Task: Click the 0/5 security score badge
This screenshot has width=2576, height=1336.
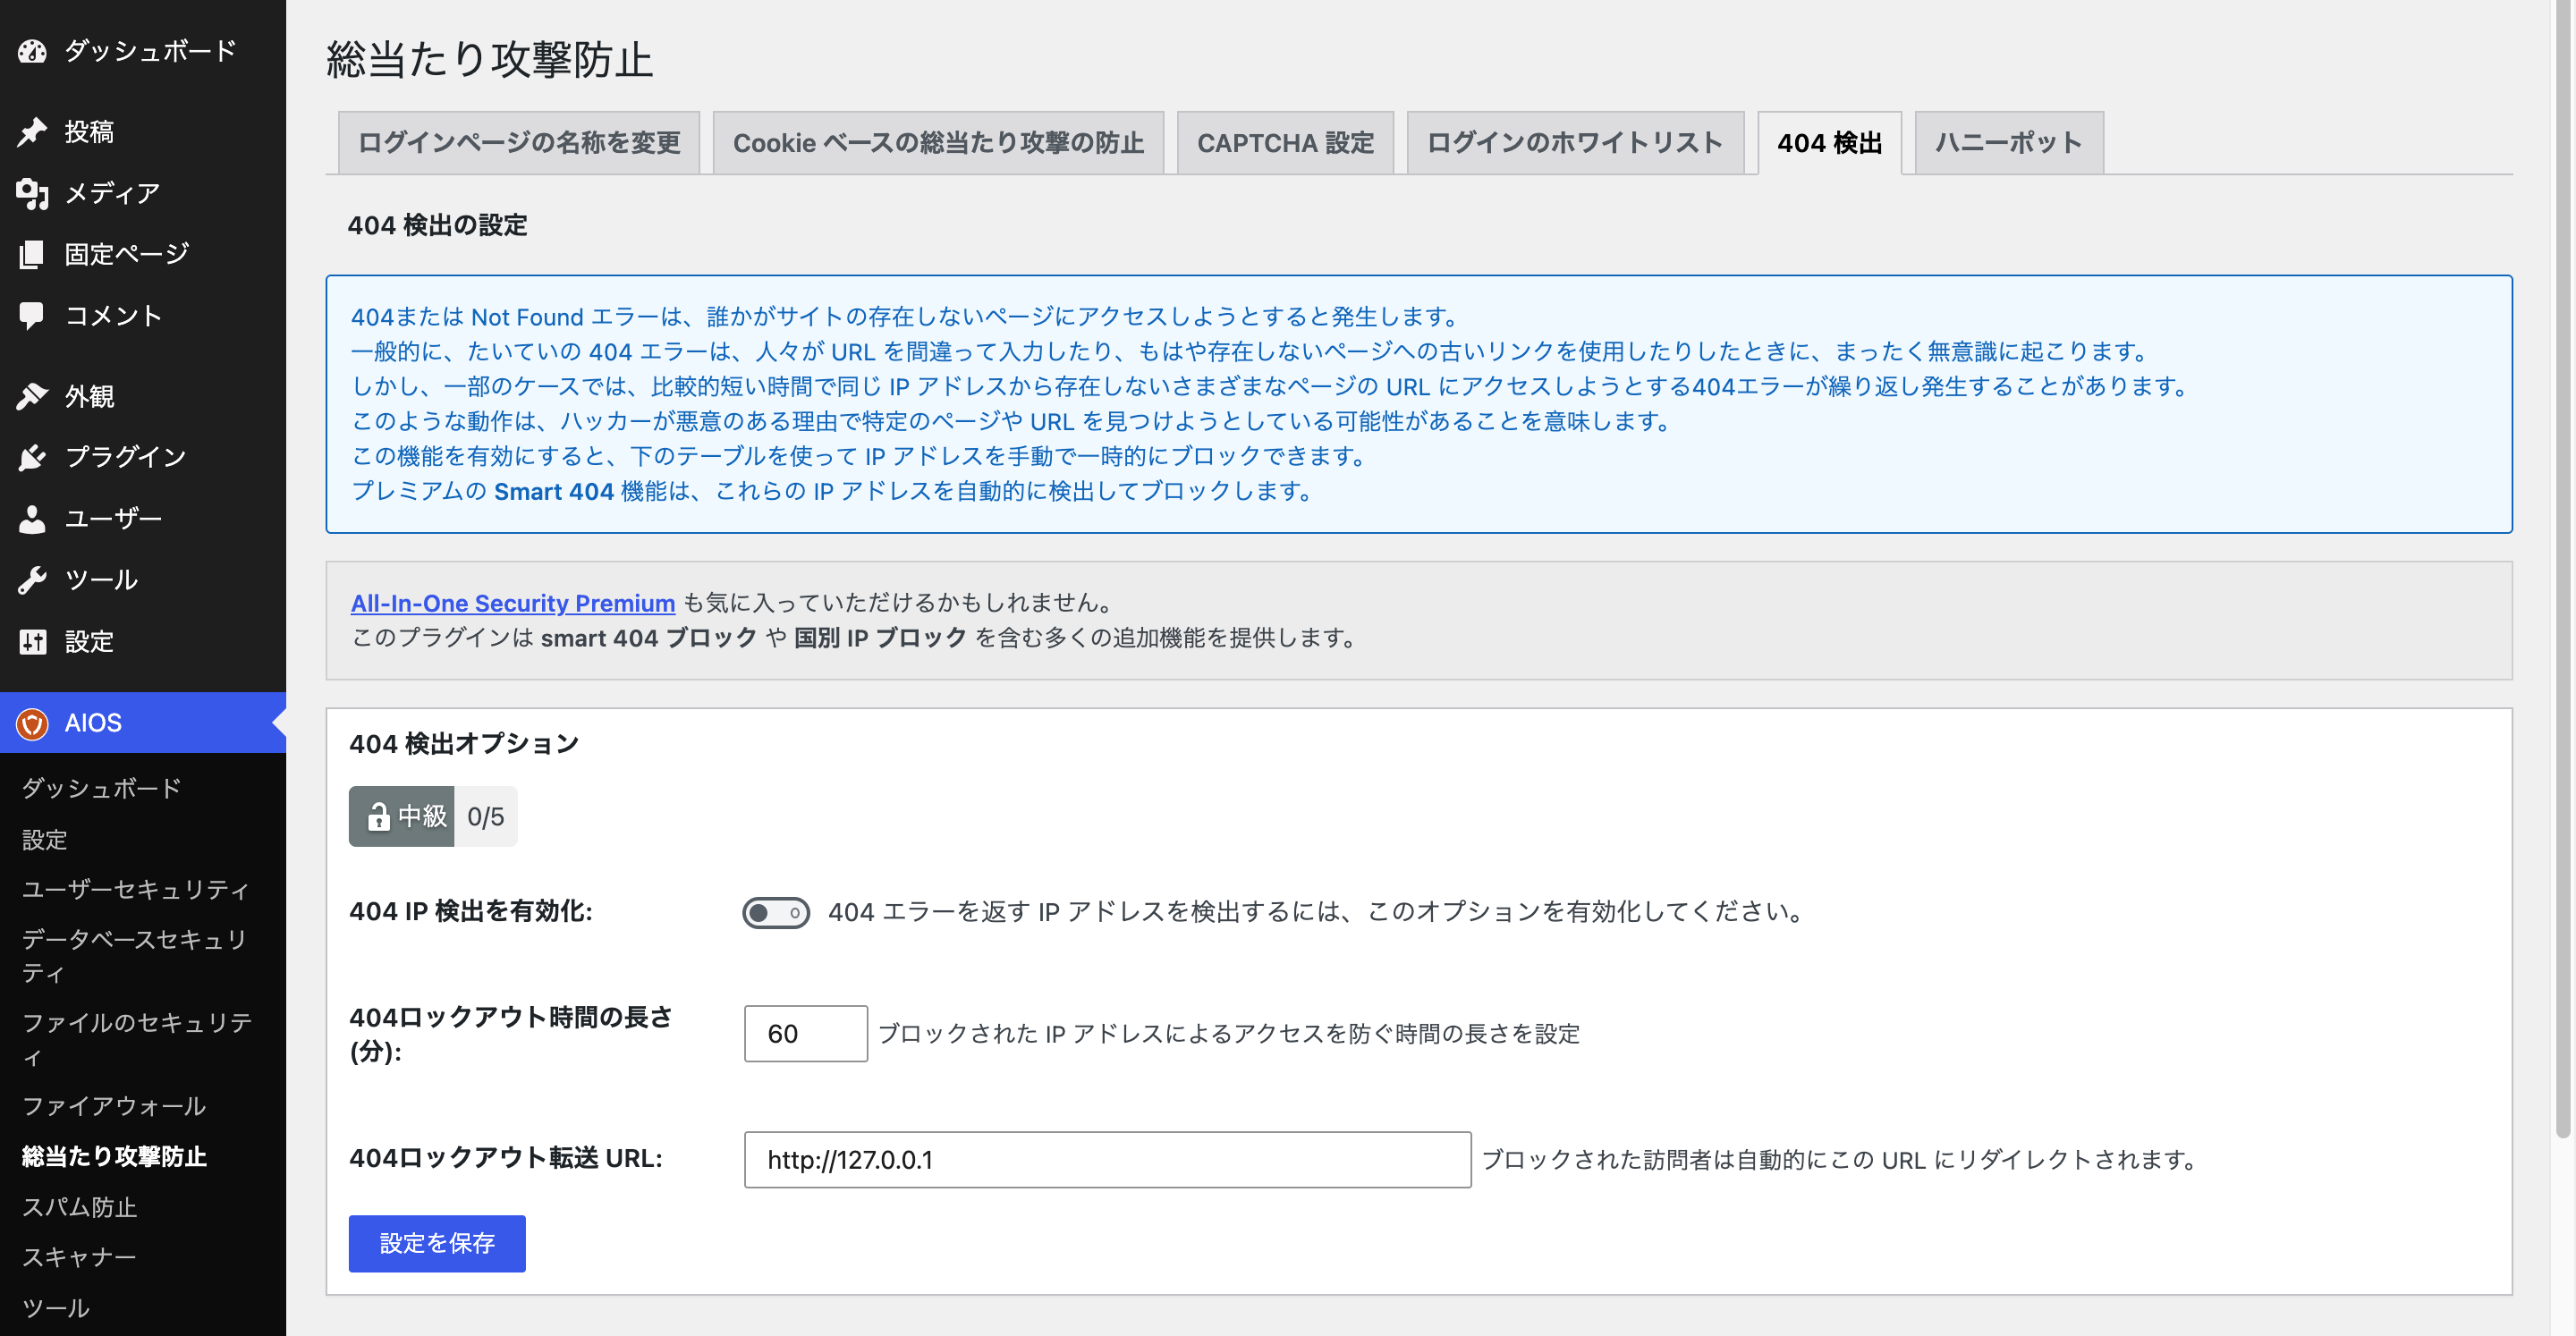Action: pyautogui.click(x=486, y=817)
